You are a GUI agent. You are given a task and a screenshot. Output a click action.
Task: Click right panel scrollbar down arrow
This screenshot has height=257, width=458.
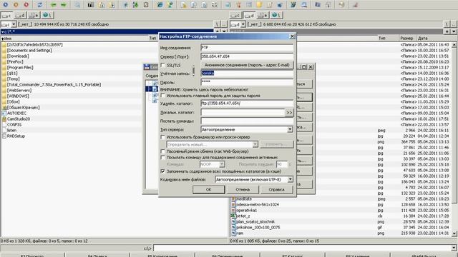pos(454,233)
